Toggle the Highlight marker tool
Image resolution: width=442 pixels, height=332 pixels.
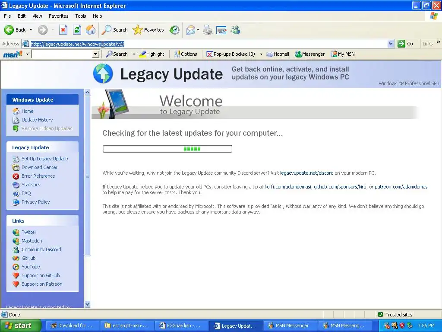152,54
